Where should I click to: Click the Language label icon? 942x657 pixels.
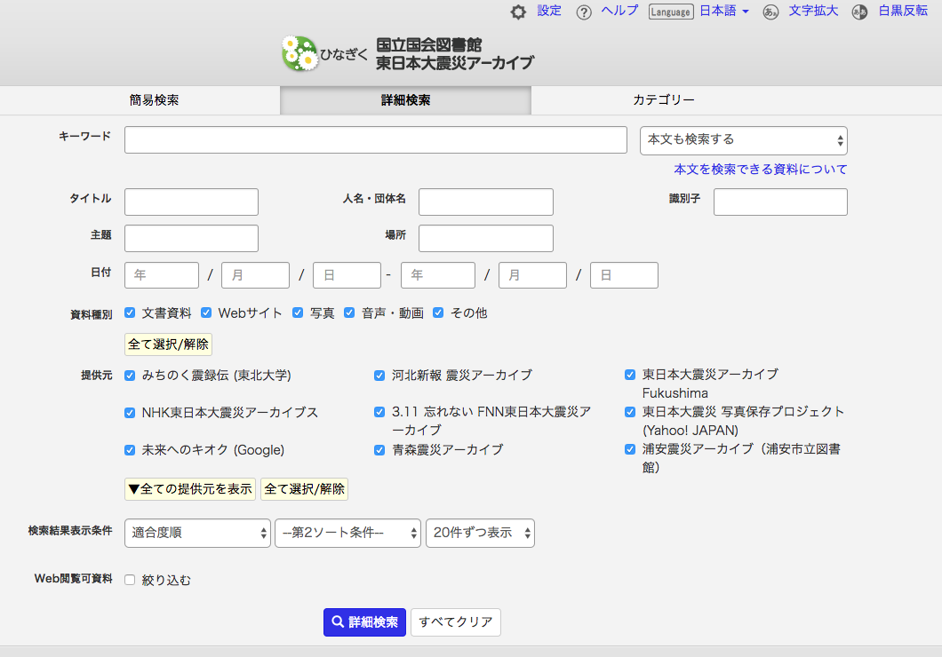(671, 12)
